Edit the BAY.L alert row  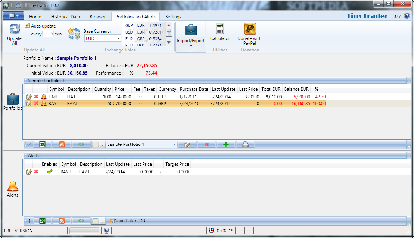click(29, 172)
